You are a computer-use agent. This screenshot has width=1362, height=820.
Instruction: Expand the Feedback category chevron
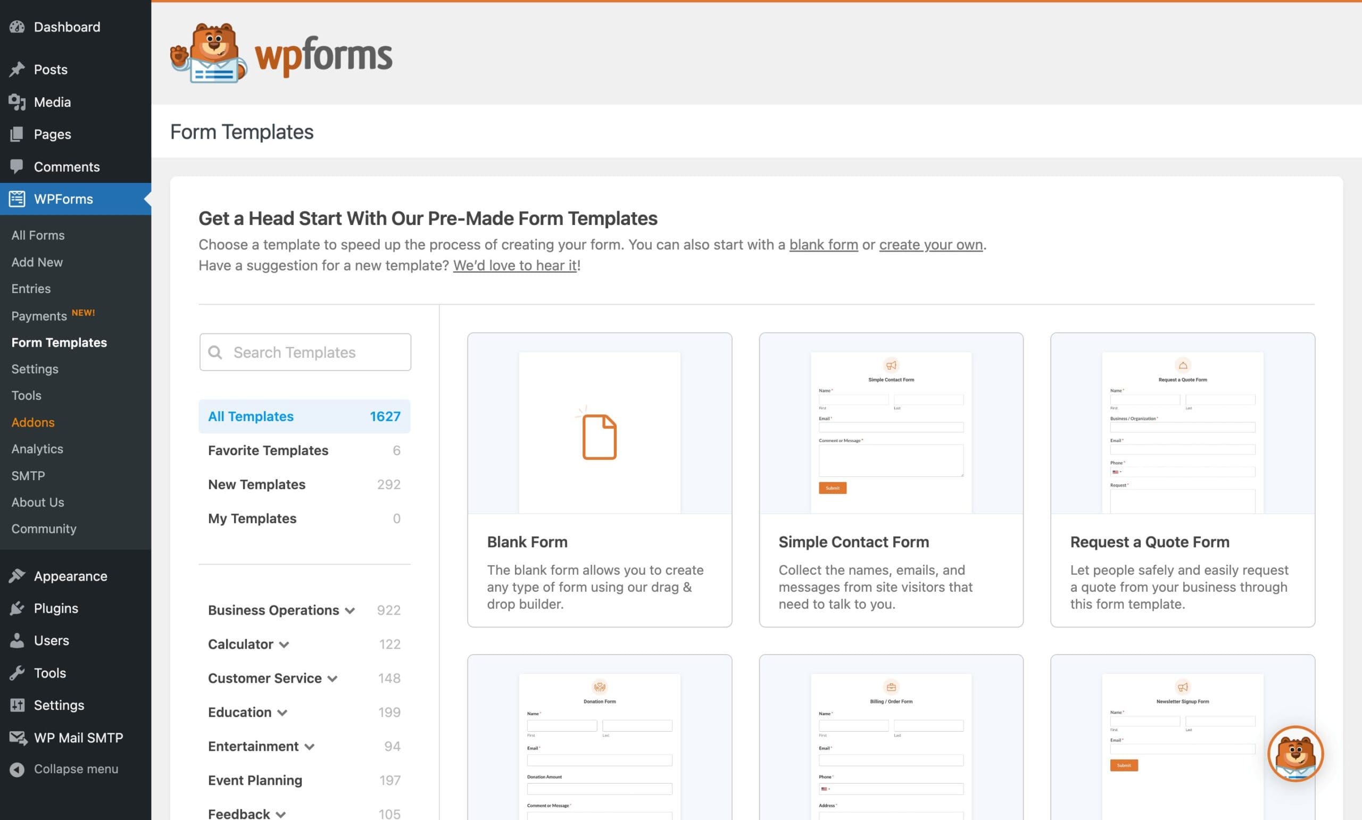pyautogui.click(x=281, y=814)
